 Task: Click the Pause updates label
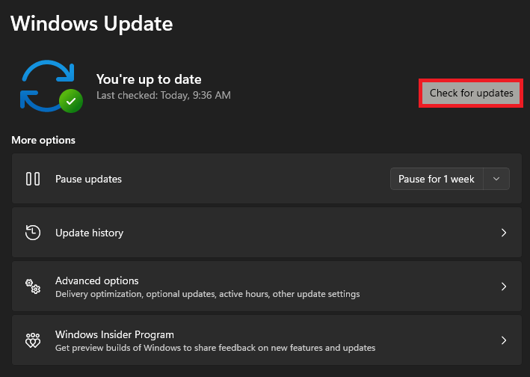click(88, 179)
